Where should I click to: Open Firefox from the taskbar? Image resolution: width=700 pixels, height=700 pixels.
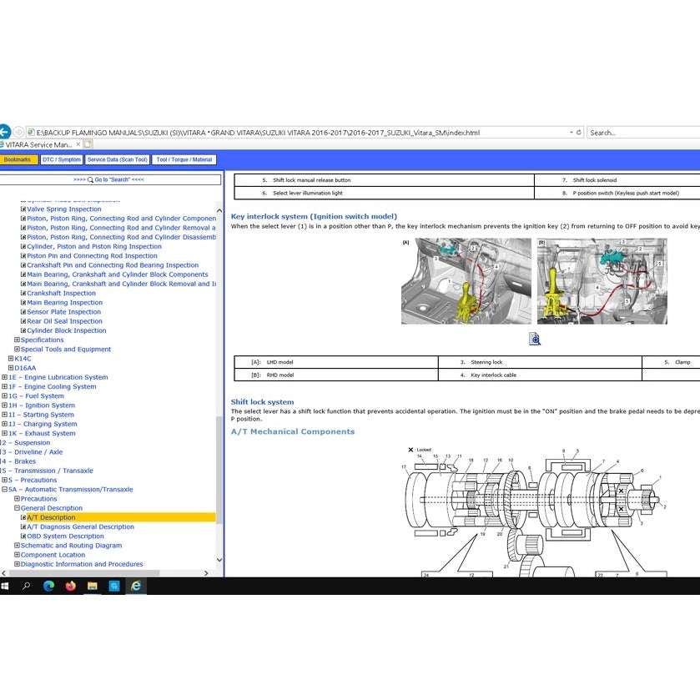(x=70, y=586)
